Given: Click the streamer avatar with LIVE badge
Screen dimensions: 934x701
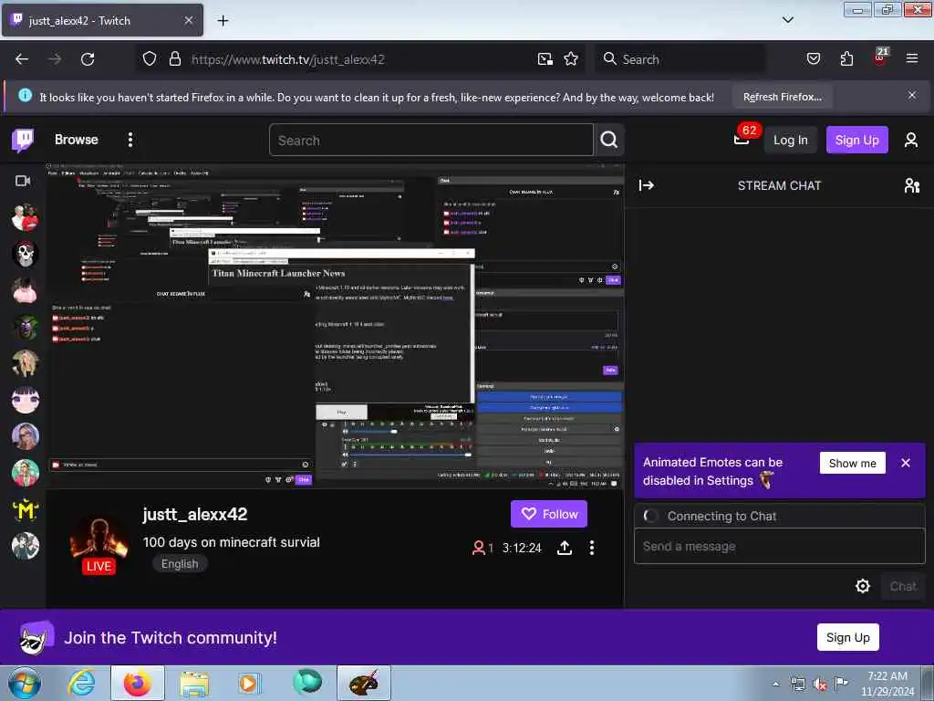Looking at the screenshot, I should (99, 545).
